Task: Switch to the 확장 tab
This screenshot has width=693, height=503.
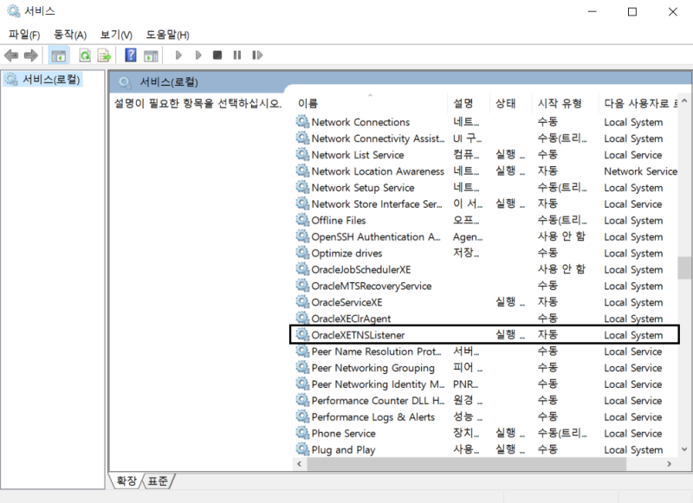Action: point(124,480)
